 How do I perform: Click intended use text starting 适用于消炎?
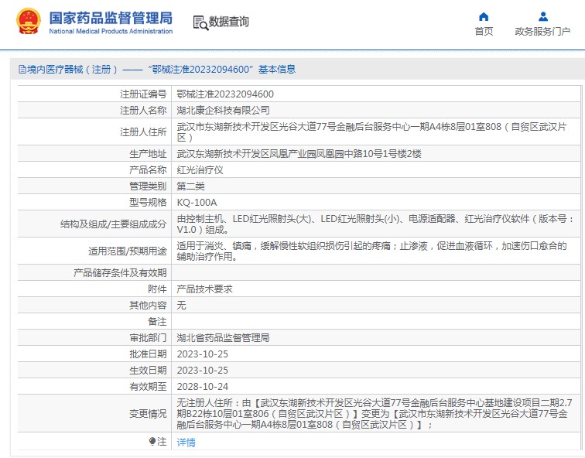(371, 251)
